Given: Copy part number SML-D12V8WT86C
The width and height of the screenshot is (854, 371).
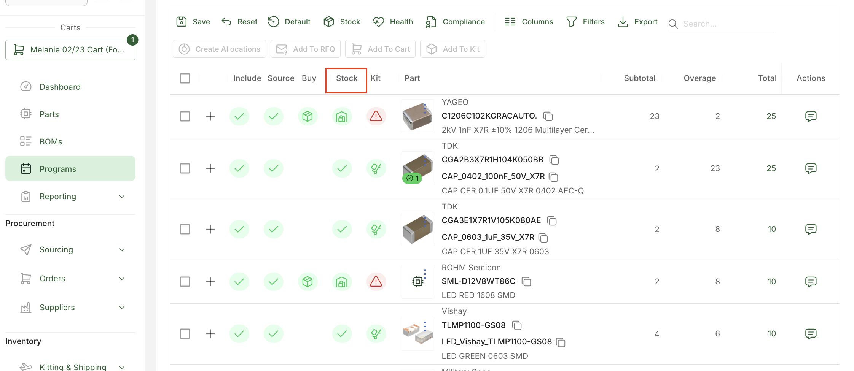Looking at the screenshot, I should (x=526, y=282).
